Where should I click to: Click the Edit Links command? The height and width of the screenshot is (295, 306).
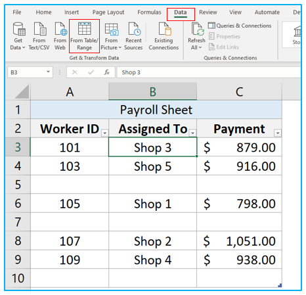click(224, 47)
